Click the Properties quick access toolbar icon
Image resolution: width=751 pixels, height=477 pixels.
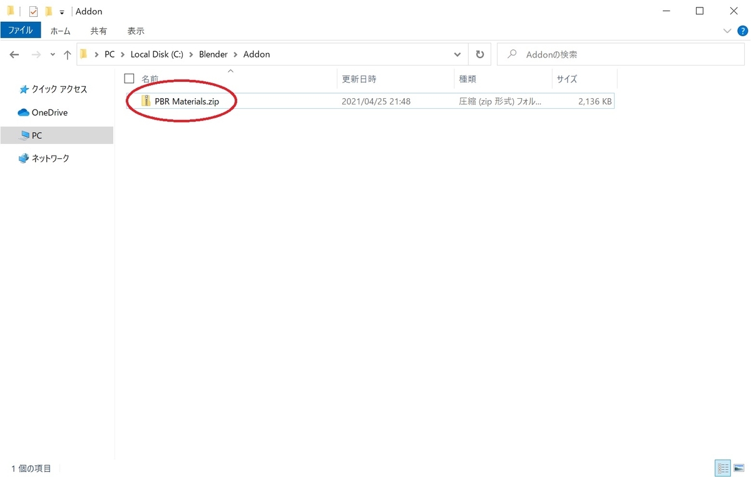pyautogui.click(x=33, y=11)
